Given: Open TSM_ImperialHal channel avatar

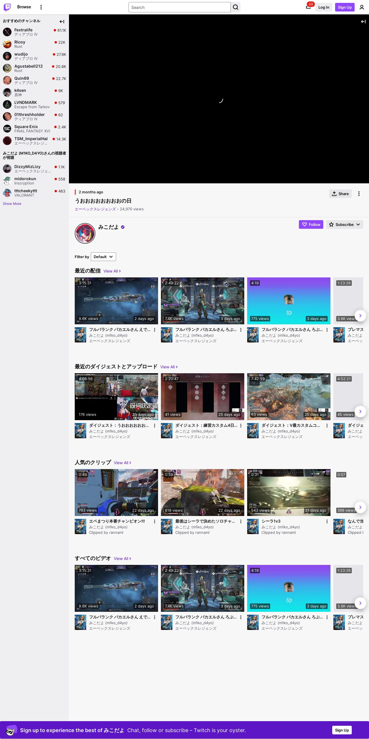Looking at the screenshot, I should pos(7,141).
